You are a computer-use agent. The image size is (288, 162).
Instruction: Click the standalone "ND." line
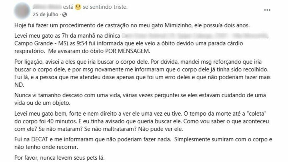pyautogui.click(x=19, y=85)
